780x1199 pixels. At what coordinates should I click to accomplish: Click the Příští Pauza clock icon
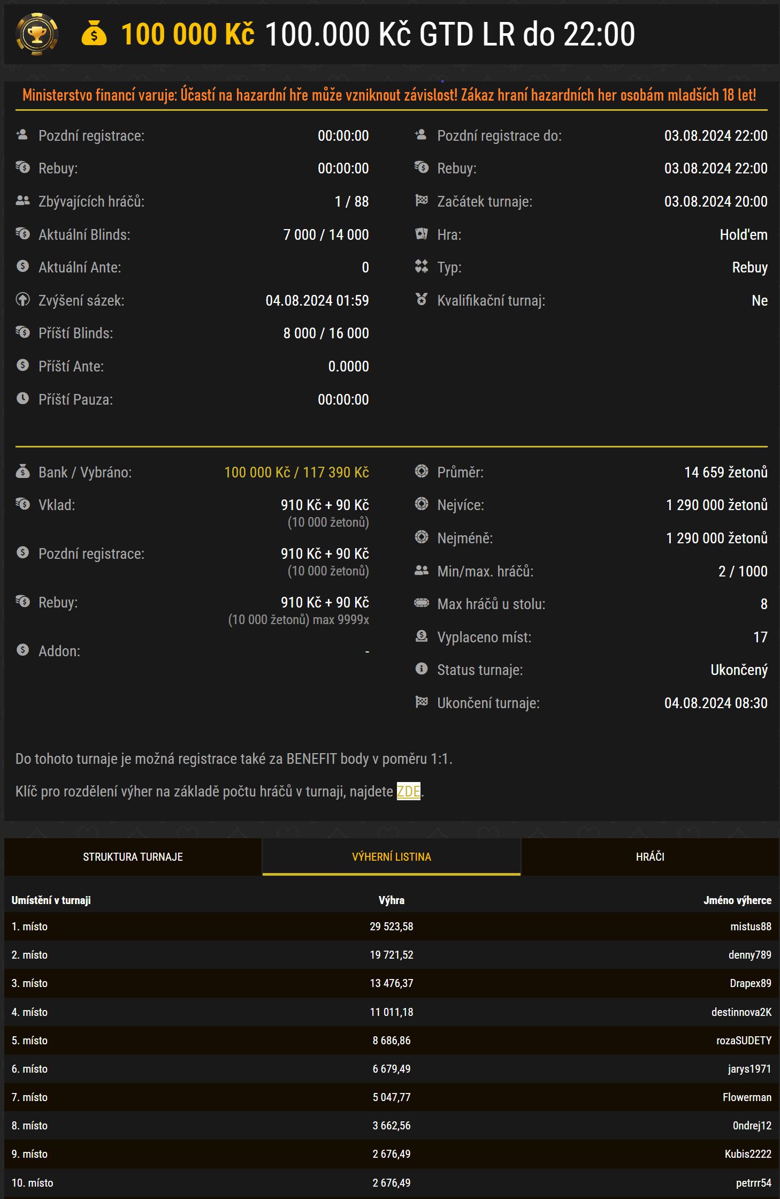pyautogui.click(x=22, y=398)
